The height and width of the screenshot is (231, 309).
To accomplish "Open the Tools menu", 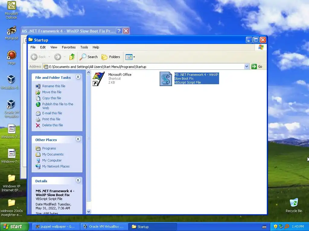I will (x=84, y=47).
